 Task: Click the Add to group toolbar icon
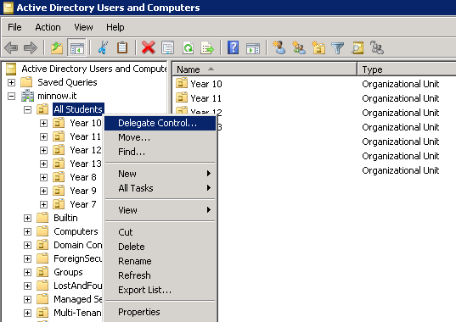377,47
